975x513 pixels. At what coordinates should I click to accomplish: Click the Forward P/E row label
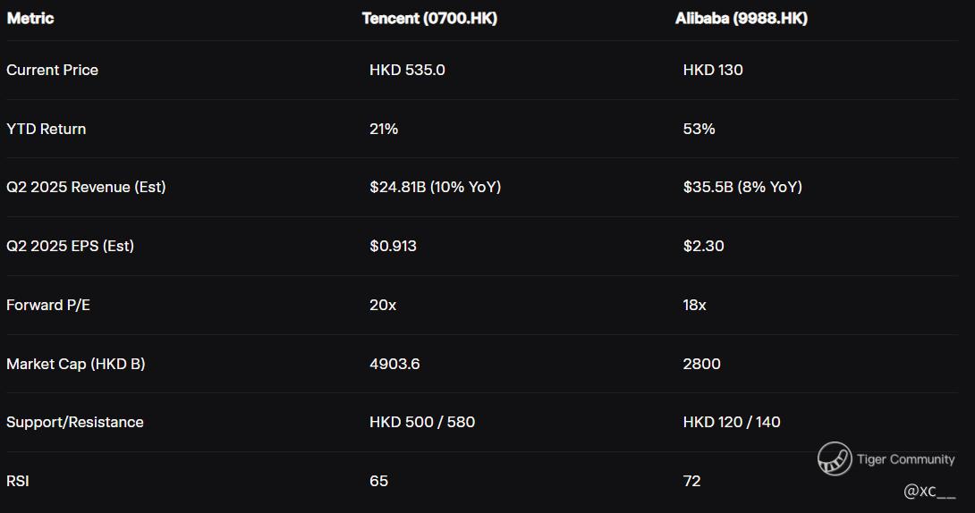coord(48,305)
